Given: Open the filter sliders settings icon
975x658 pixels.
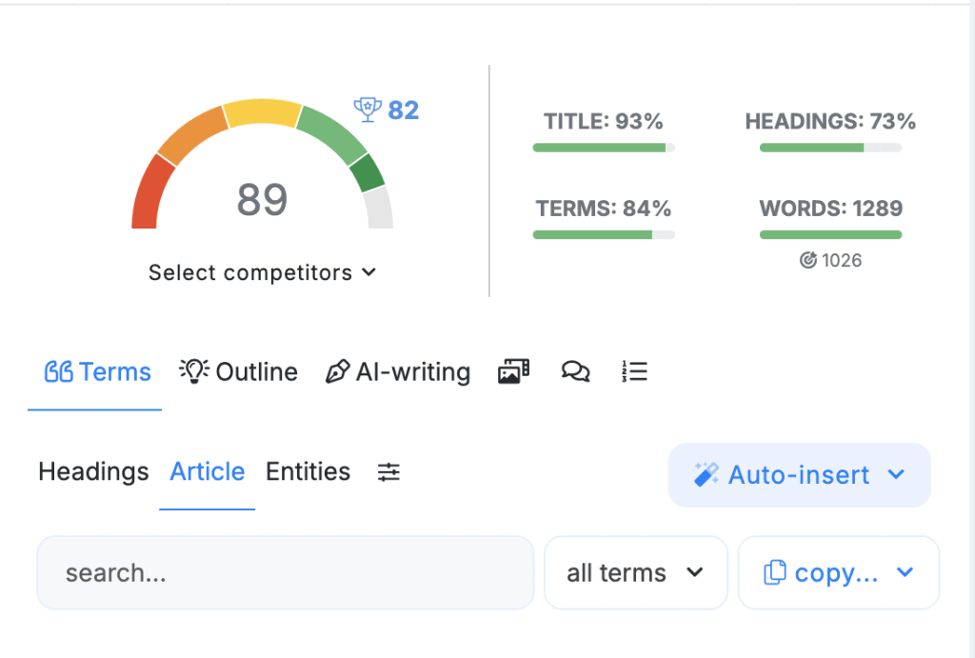Looking at the screenshot, I should [x=388, y=472].
